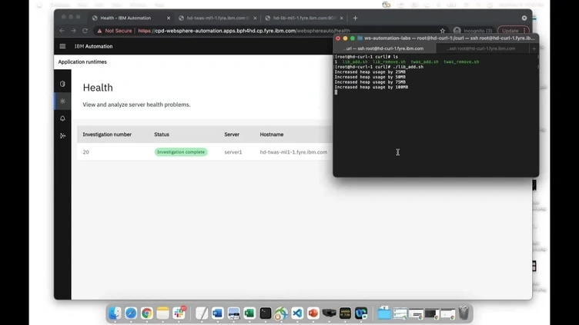The width and height of the screenshot is (579, 325).
Task: Open the Trash in the dock
Action: tap(464, 313)
